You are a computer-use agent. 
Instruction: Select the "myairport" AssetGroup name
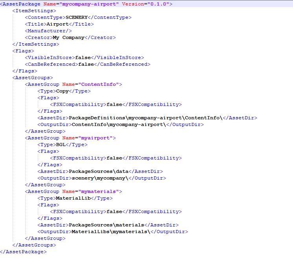[95, 138]
